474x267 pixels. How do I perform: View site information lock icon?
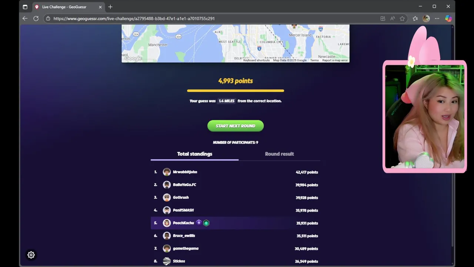tap(48, 19)
